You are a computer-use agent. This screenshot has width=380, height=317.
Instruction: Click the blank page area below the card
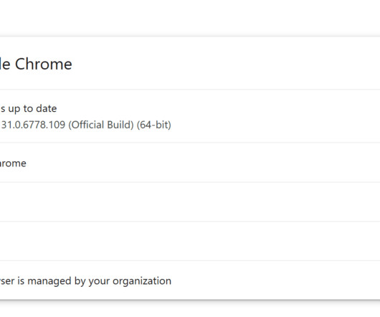tap(190, 309)
